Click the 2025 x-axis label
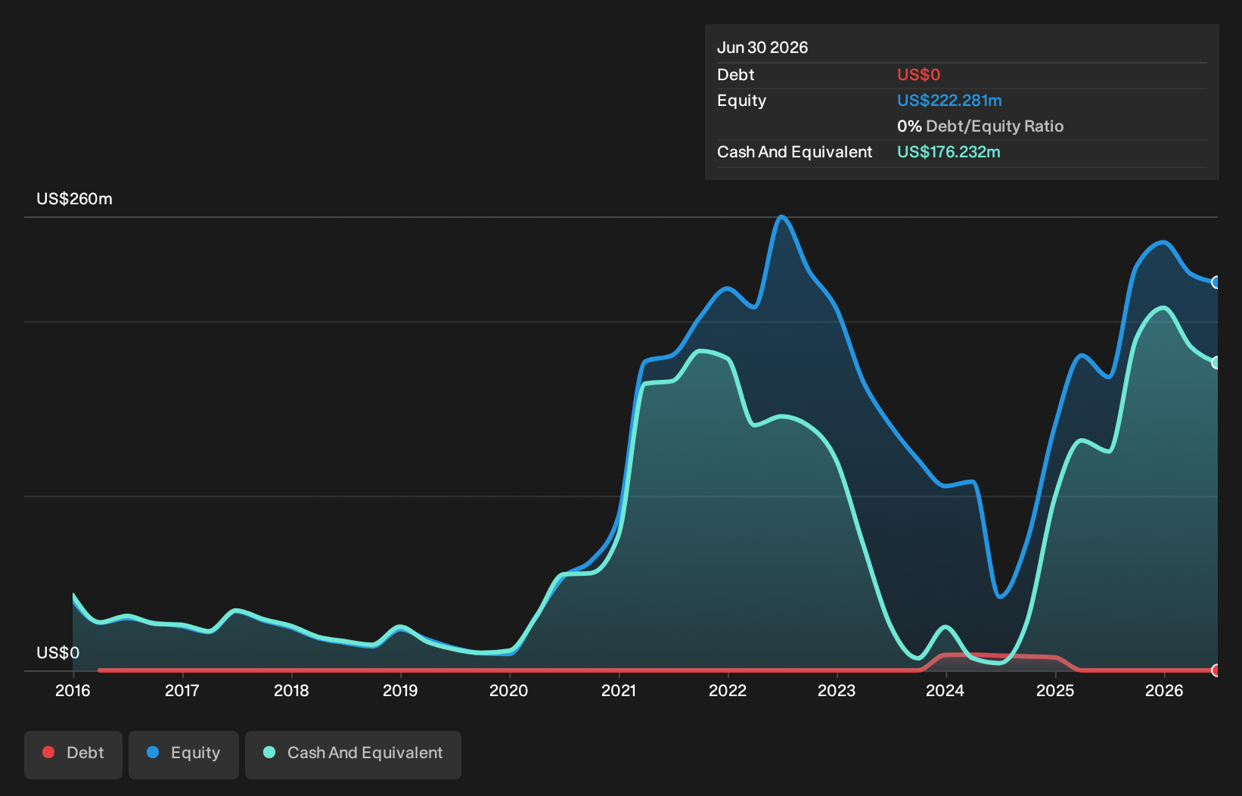The width and height of the screenshot is (1242, 796). 1055,690
